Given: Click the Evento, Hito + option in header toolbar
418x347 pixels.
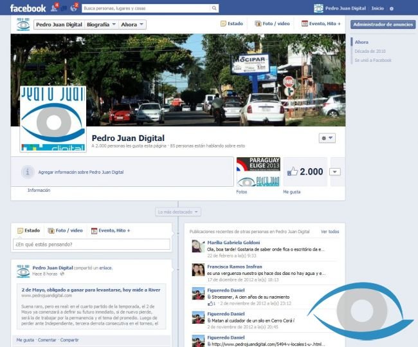Looking at the screenshot, I should 321,23.
